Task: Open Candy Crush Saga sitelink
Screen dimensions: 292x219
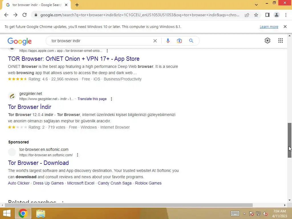Action: point(115,183)
